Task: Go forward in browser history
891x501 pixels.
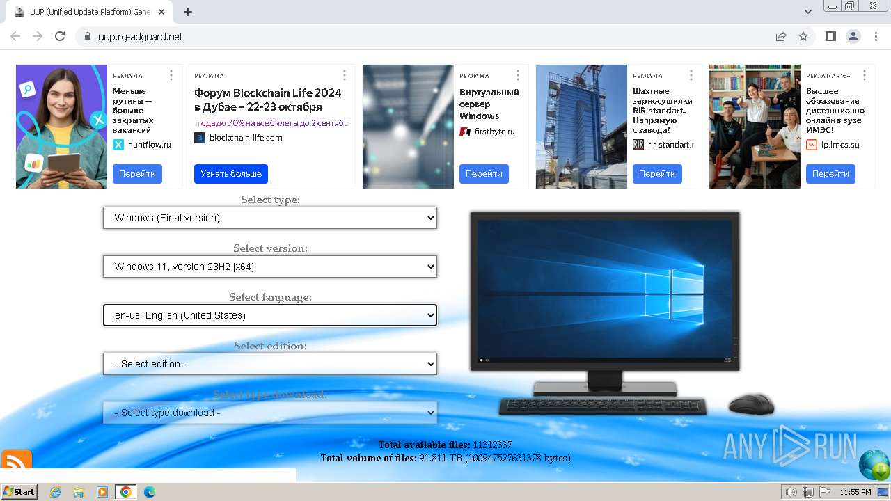Action: pos(38,36)
